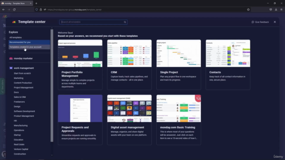Click the sidebar scroll up arrow
285x160 pixels.
(52, 28)
